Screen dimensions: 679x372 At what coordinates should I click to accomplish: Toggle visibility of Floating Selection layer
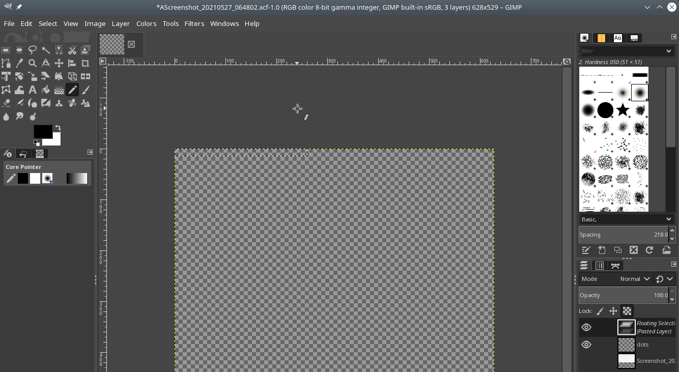pos(586,327)
